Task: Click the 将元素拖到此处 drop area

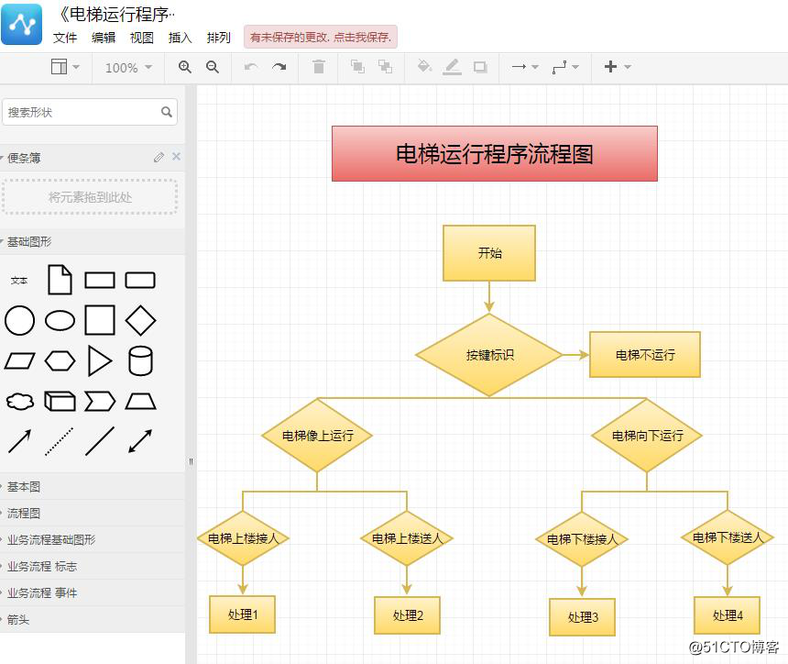Action: 90,197
